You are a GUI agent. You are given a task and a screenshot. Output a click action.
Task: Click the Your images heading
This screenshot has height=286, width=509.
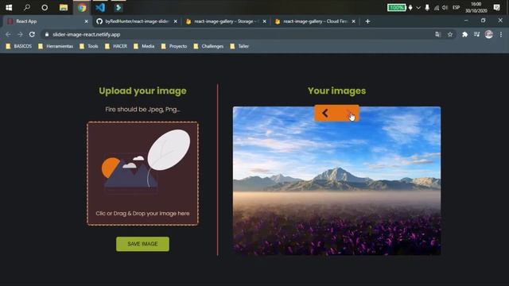pyautogui.click(x=336, y=91)
